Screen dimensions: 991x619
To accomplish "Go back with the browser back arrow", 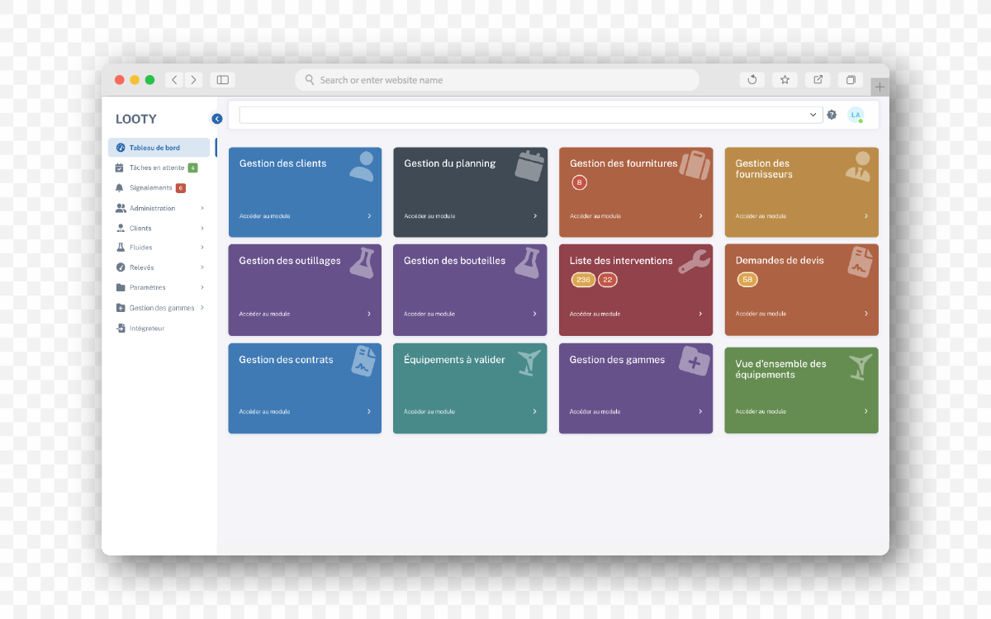I will 174,80.
